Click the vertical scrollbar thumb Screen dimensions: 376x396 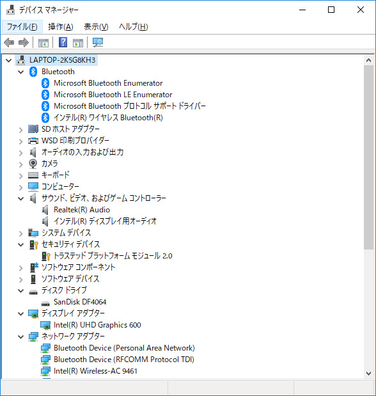click(369, 157)
